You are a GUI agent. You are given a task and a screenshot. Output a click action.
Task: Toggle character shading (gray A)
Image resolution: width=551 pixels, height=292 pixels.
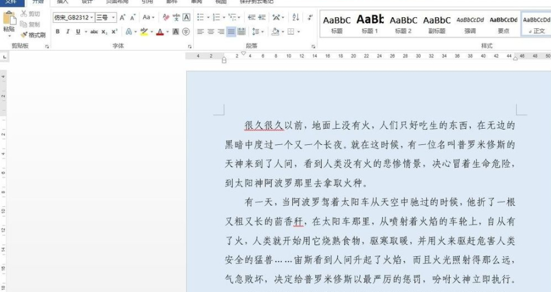click(x=176, y=31)
